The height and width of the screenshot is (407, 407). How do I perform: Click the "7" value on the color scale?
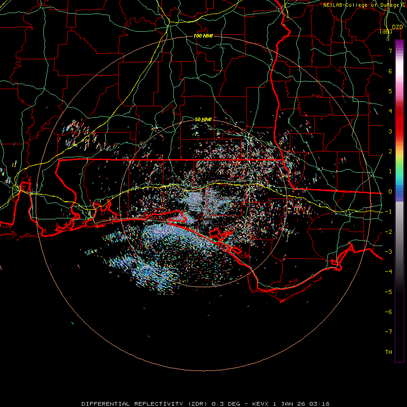[x=390, y=51]
